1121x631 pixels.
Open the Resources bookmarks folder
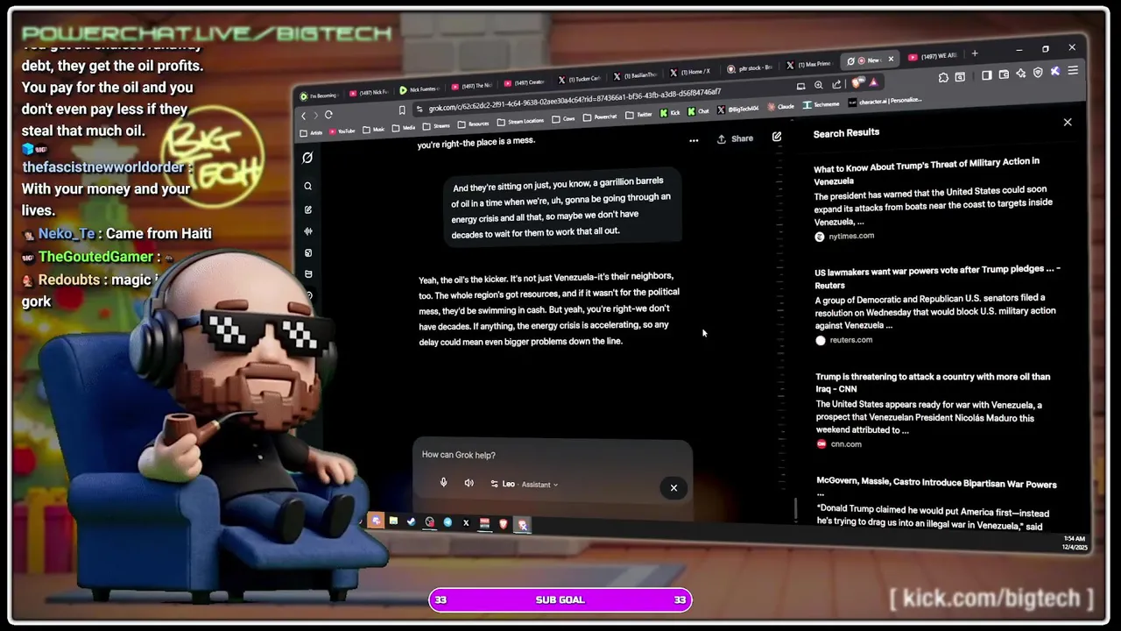[x=471, y=124]
